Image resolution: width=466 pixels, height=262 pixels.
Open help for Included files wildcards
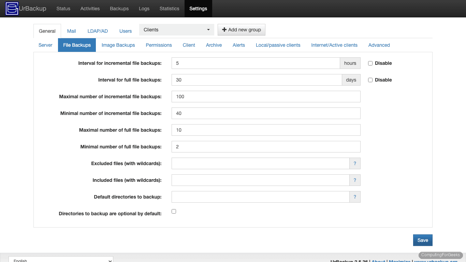click(x=355, y=180)
